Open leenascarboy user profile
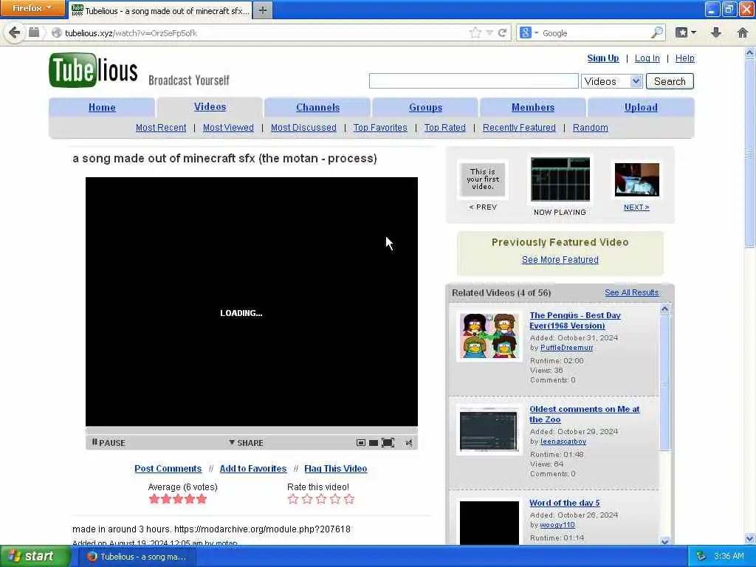756x567 pixels. click(563, 441)
